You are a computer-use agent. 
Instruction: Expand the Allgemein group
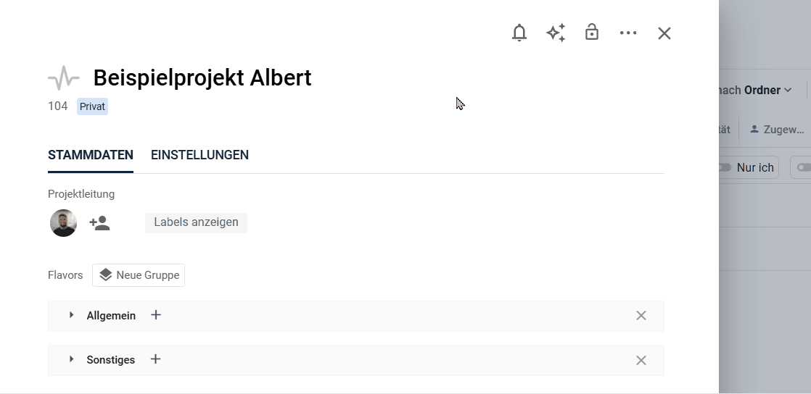(x=72, y=315)
